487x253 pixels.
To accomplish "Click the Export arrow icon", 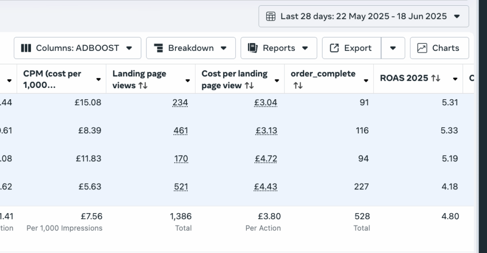I will (334, 48).
